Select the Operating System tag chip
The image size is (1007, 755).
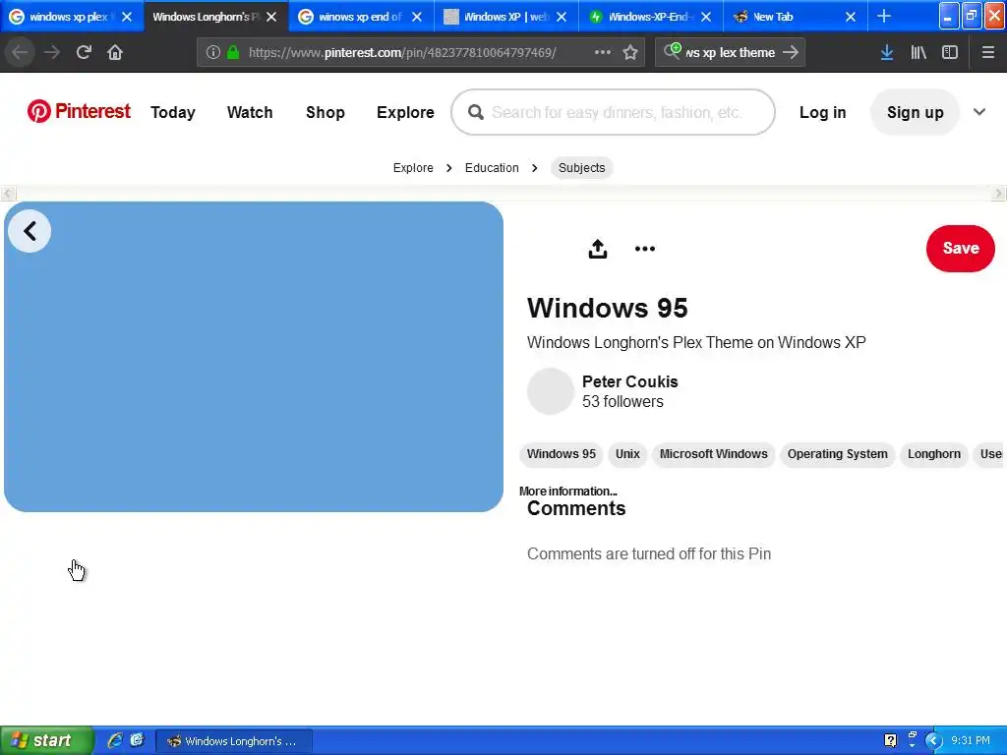pos(838,454)
